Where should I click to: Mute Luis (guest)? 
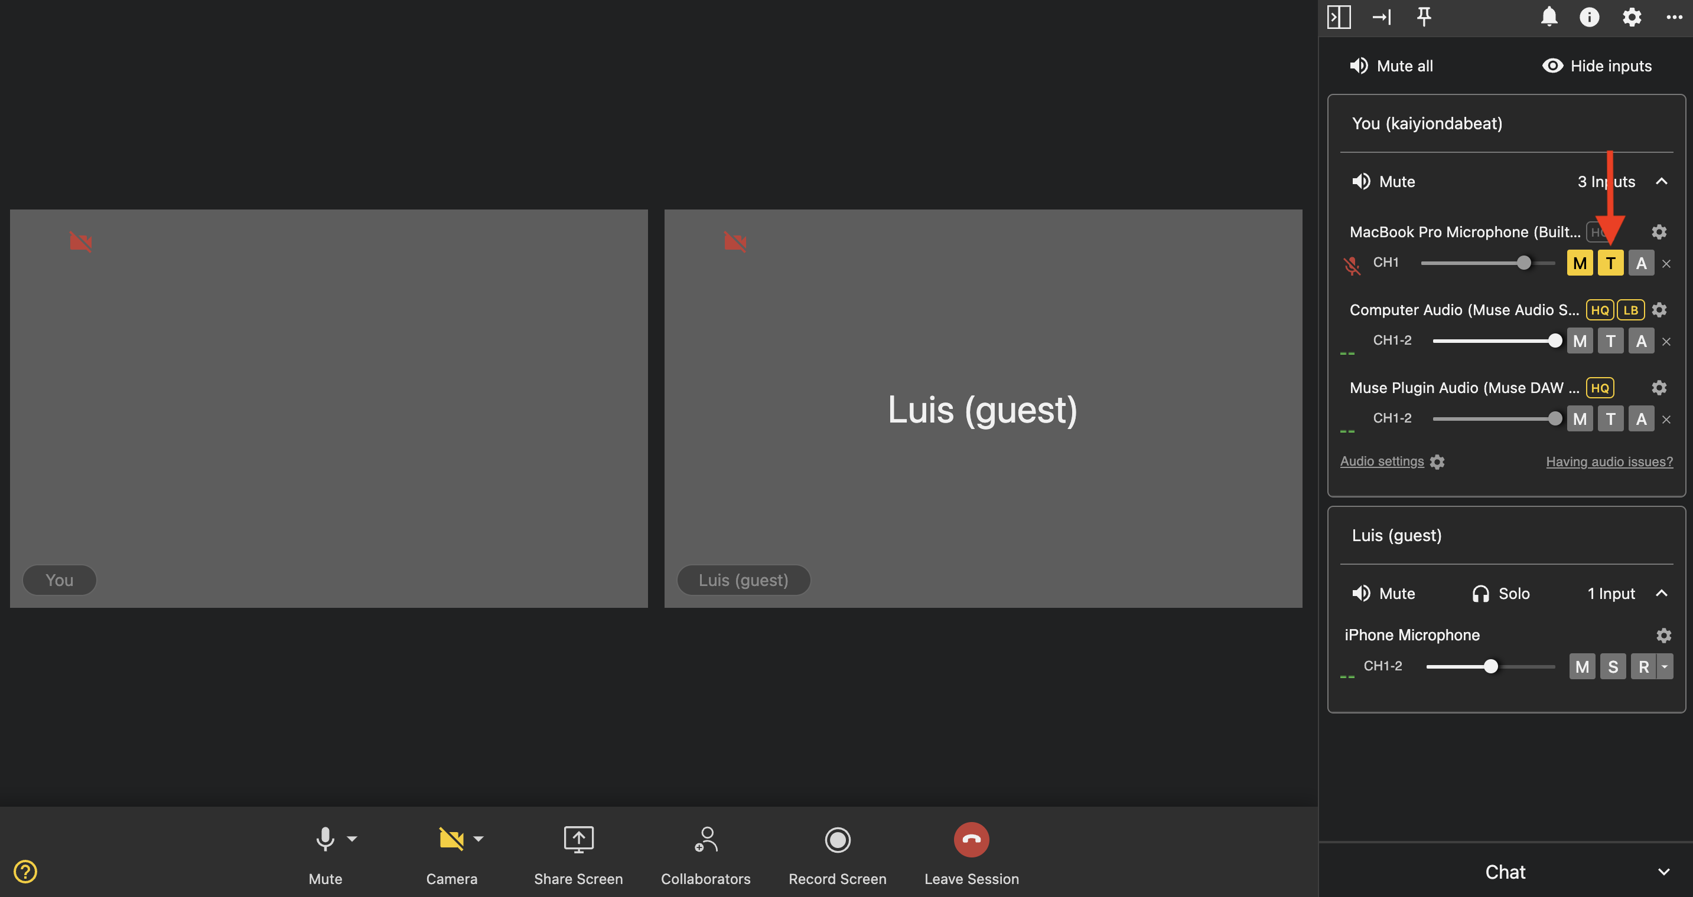tap(1383, 594)
